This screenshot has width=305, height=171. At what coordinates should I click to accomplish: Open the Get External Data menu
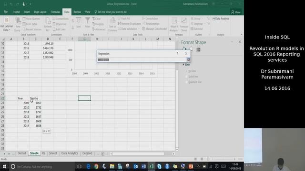click(x=6, y=24)
